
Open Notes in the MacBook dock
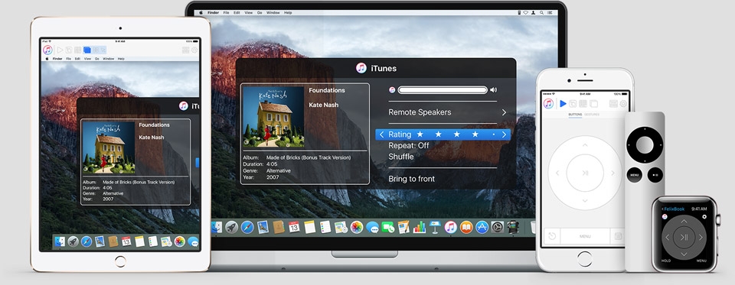pyautogui.click(x=309, y=227)
